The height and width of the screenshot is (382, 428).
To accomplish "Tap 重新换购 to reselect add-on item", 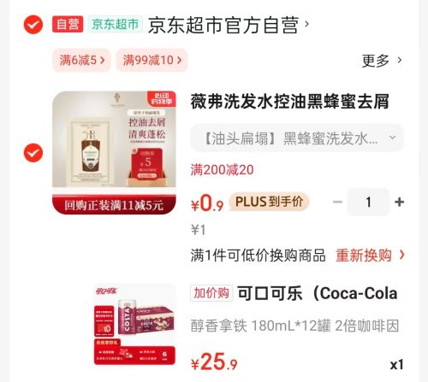I will (370, 255).
